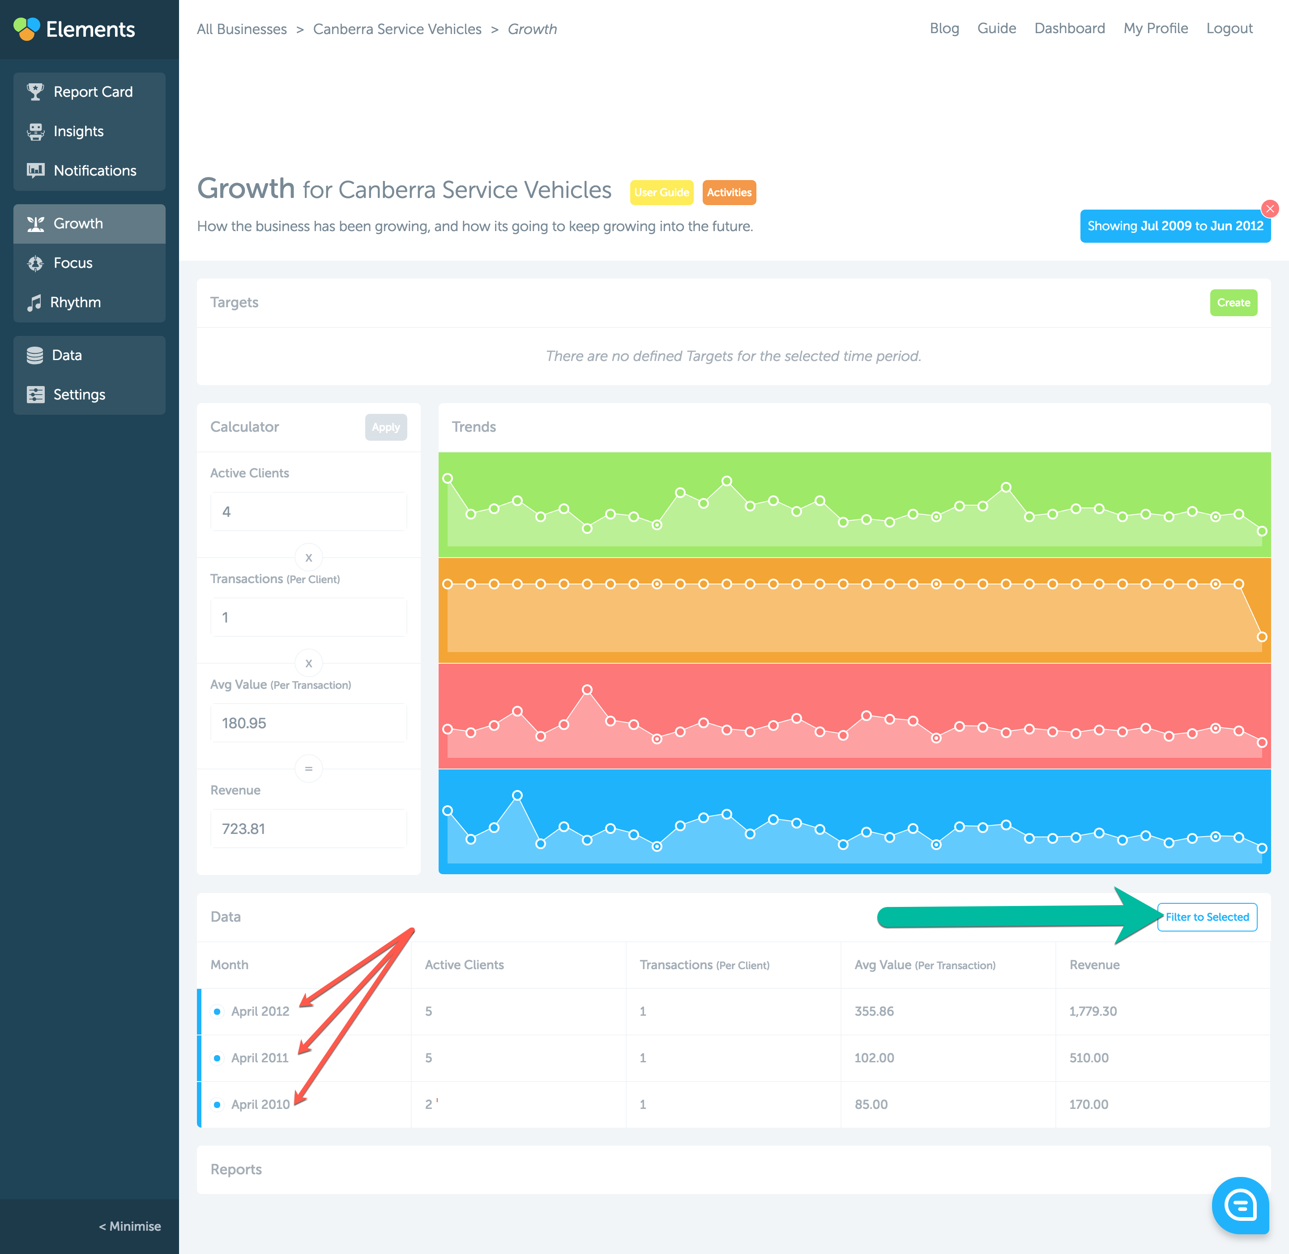
Task: Open the date range selector button
Action: click(x=1174, y=226)
